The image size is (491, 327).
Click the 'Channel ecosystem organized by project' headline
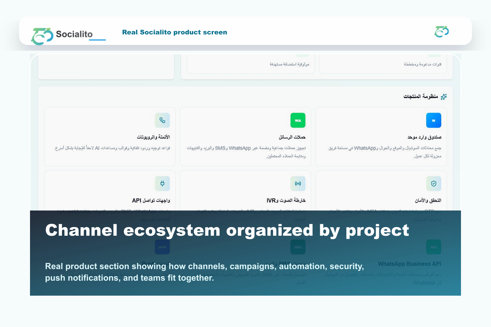pos(227,230)
